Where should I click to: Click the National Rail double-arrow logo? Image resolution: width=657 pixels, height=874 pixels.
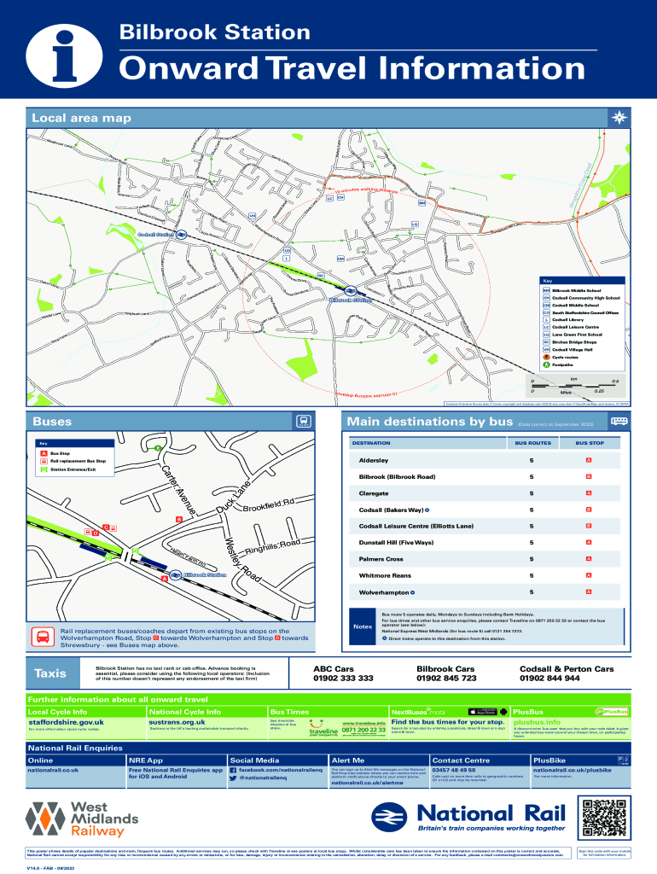pyautogui.click(x=390, y=817)
